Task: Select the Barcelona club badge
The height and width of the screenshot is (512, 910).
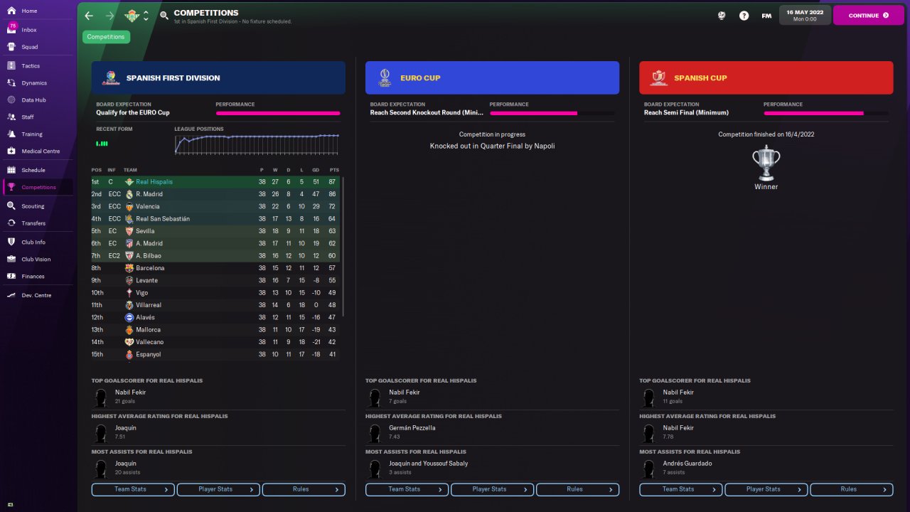Action: coord(129,268)
